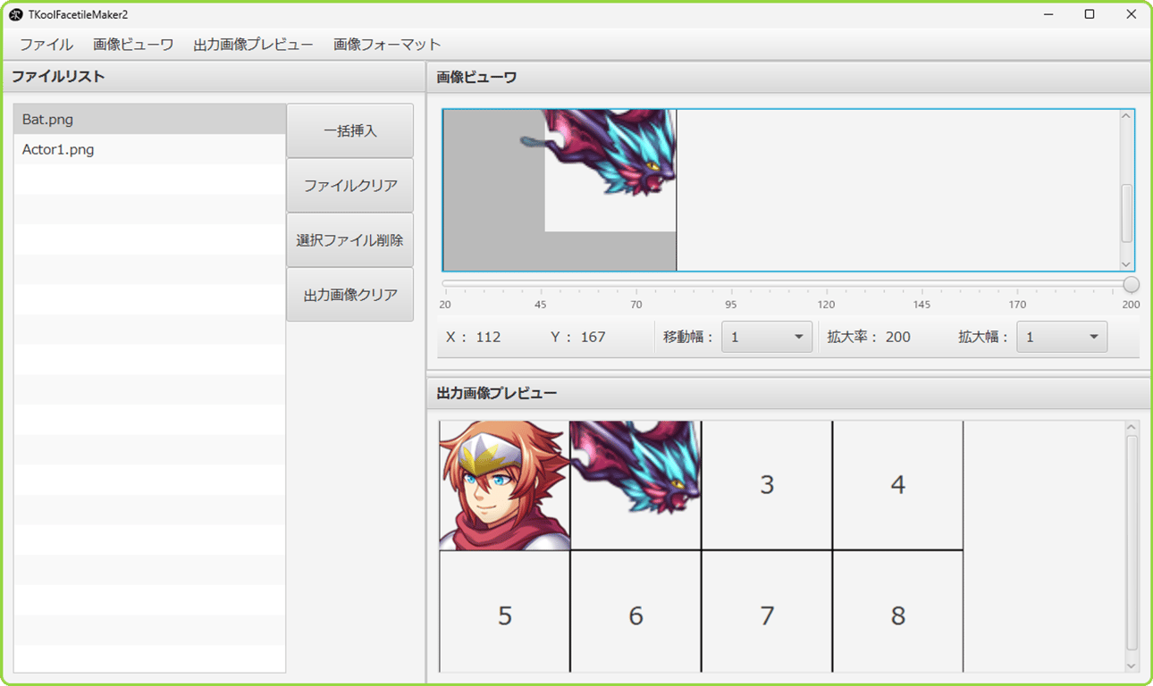Select Actor1.png in the file list
The height and width of the screenshot is (686, 1153).
pos(149,150)
